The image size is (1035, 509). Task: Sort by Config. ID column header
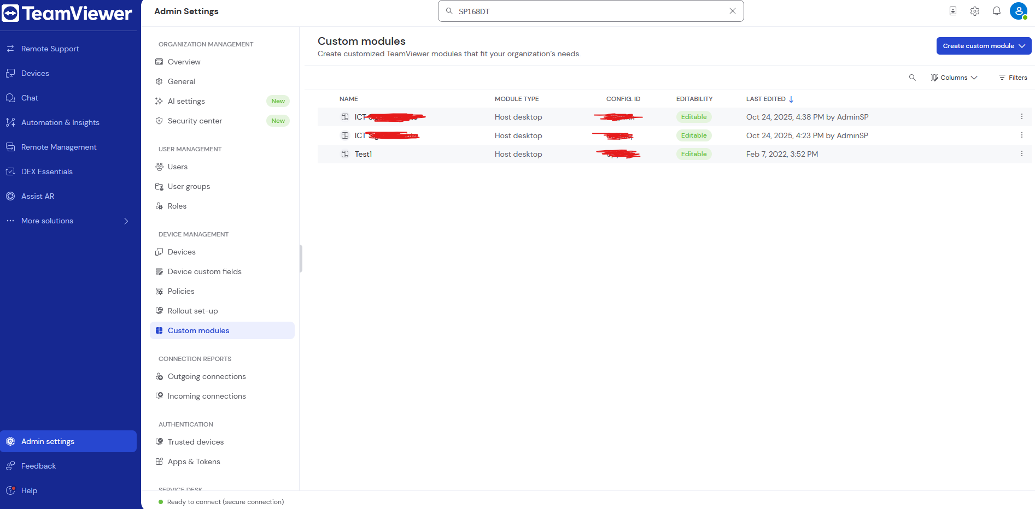[623, 99]
